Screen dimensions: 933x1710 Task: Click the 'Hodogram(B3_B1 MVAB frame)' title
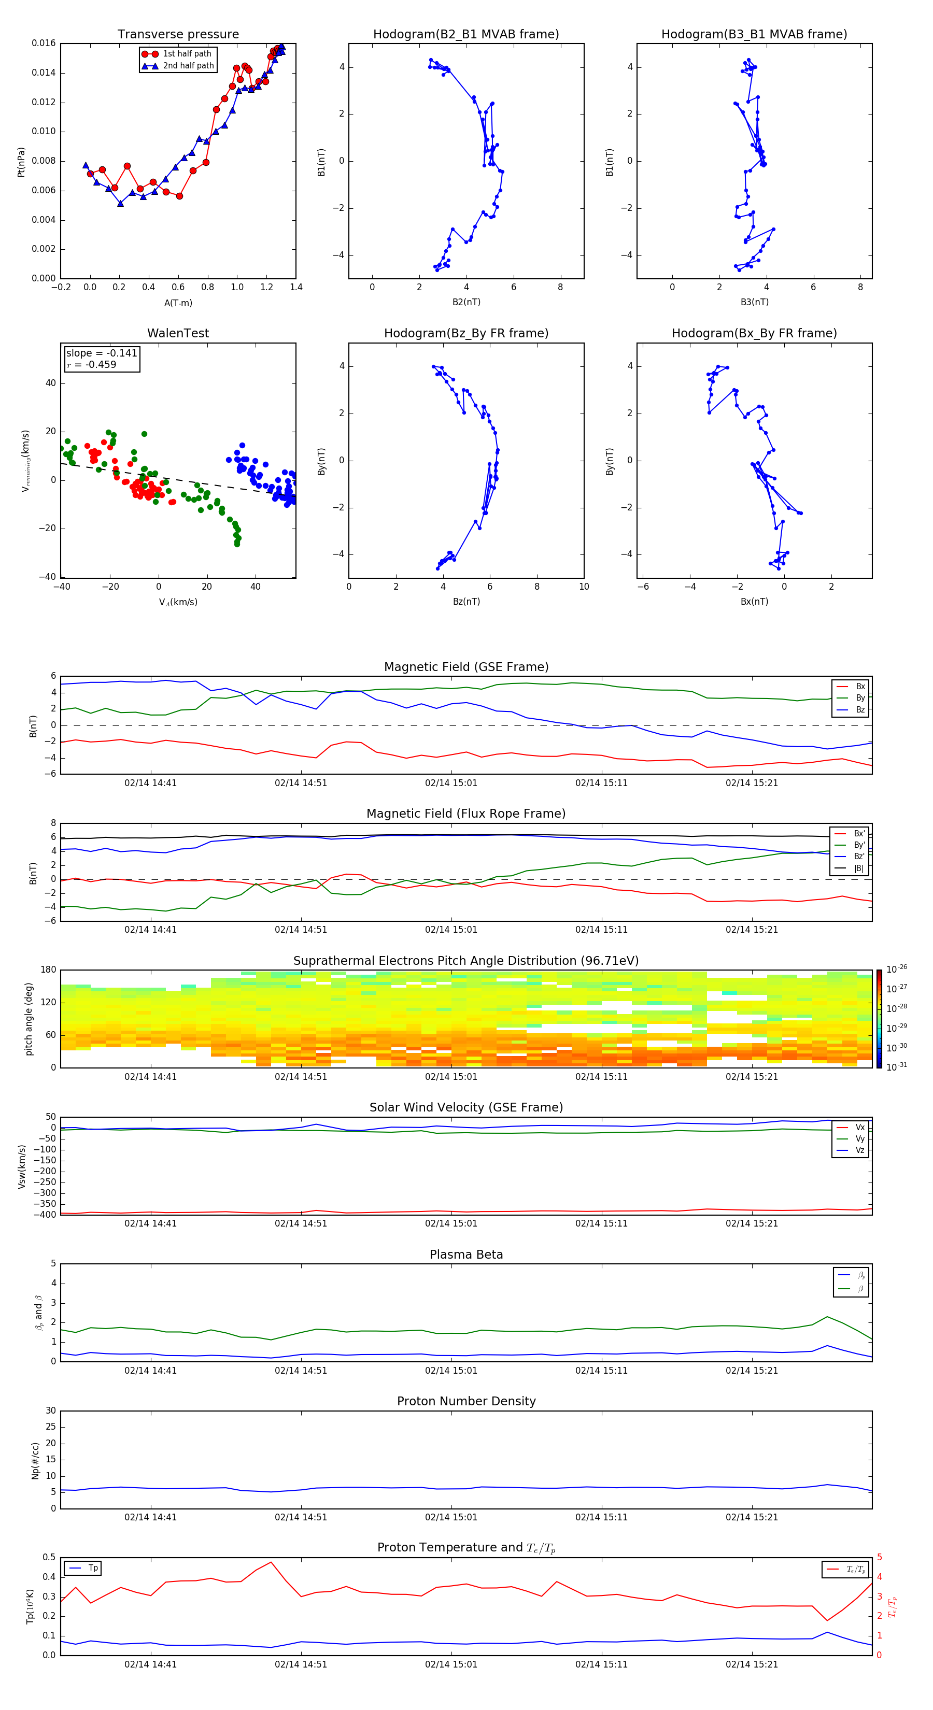[754, 34]
